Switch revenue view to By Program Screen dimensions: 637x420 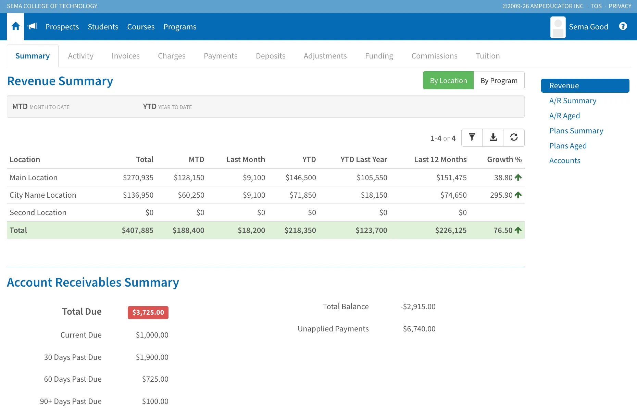pyautogui.click(x=499, y=80)
